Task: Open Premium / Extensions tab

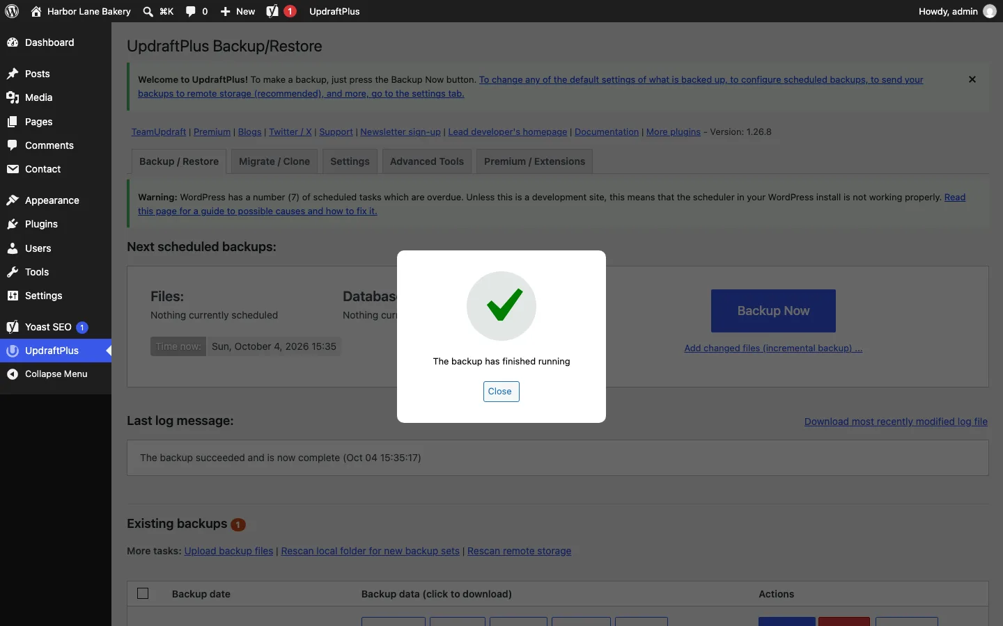Action: (x=534, y=161)
